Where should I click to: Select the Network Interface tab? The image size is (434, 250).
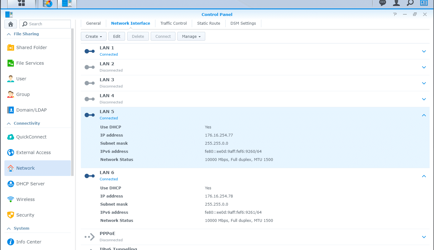[x=131, y=23]
